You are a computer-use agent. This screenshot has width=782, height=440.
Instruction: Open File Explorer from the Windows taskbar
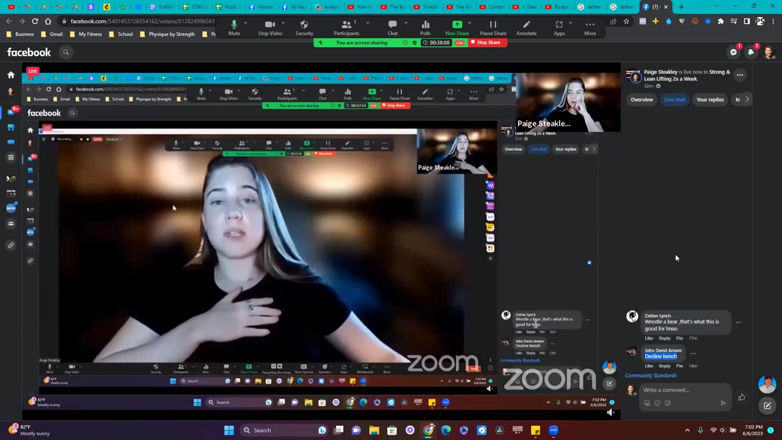point(374,430)
